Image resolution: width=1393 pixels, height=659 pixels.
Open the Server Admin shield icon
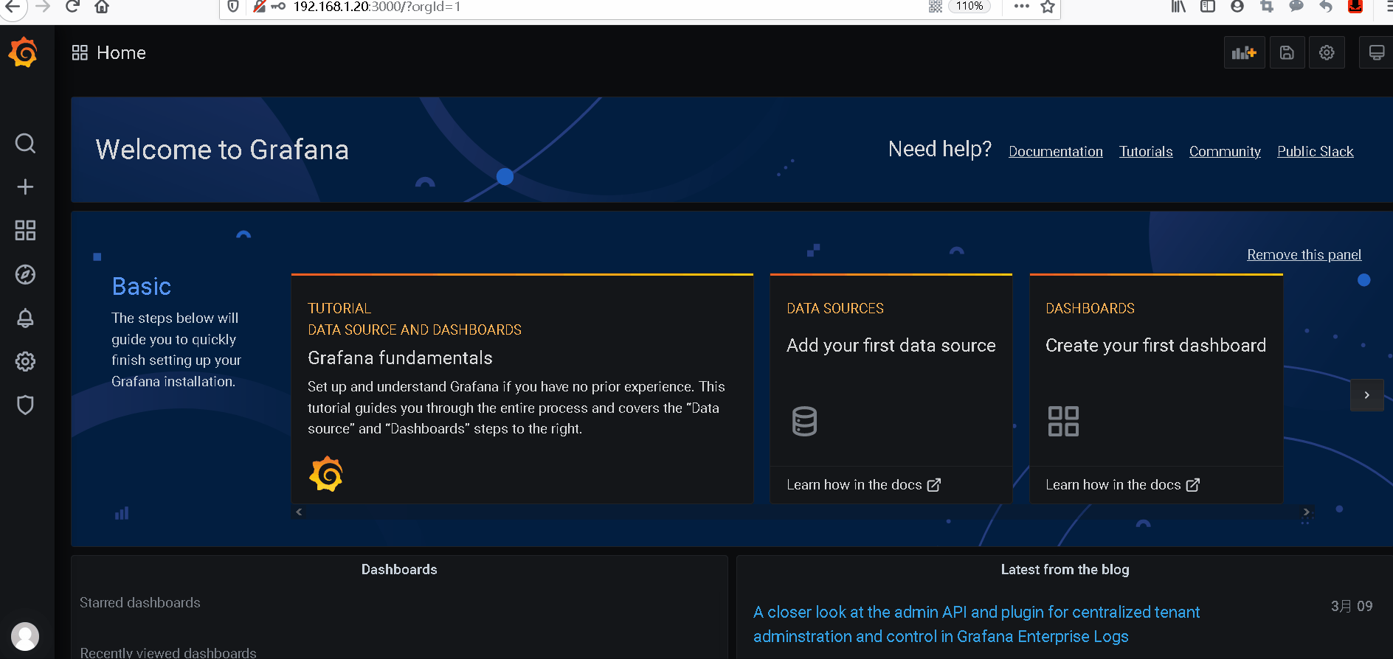(25, 405)
